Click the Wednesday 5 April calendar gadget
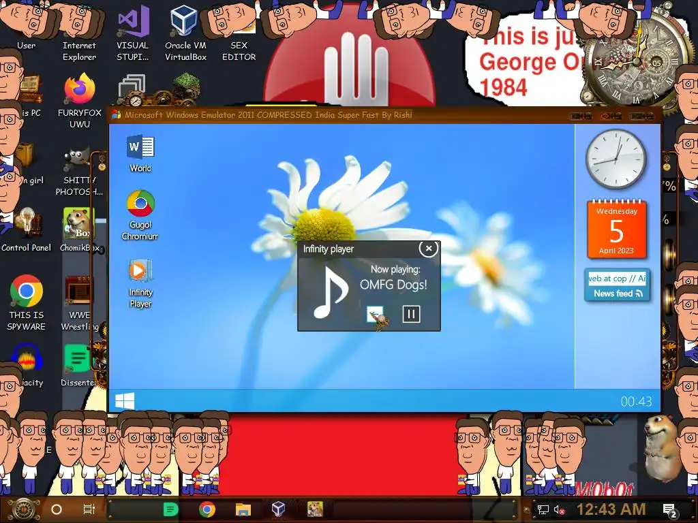This screenshot has height=523, width=698. (x=616, y=229)
